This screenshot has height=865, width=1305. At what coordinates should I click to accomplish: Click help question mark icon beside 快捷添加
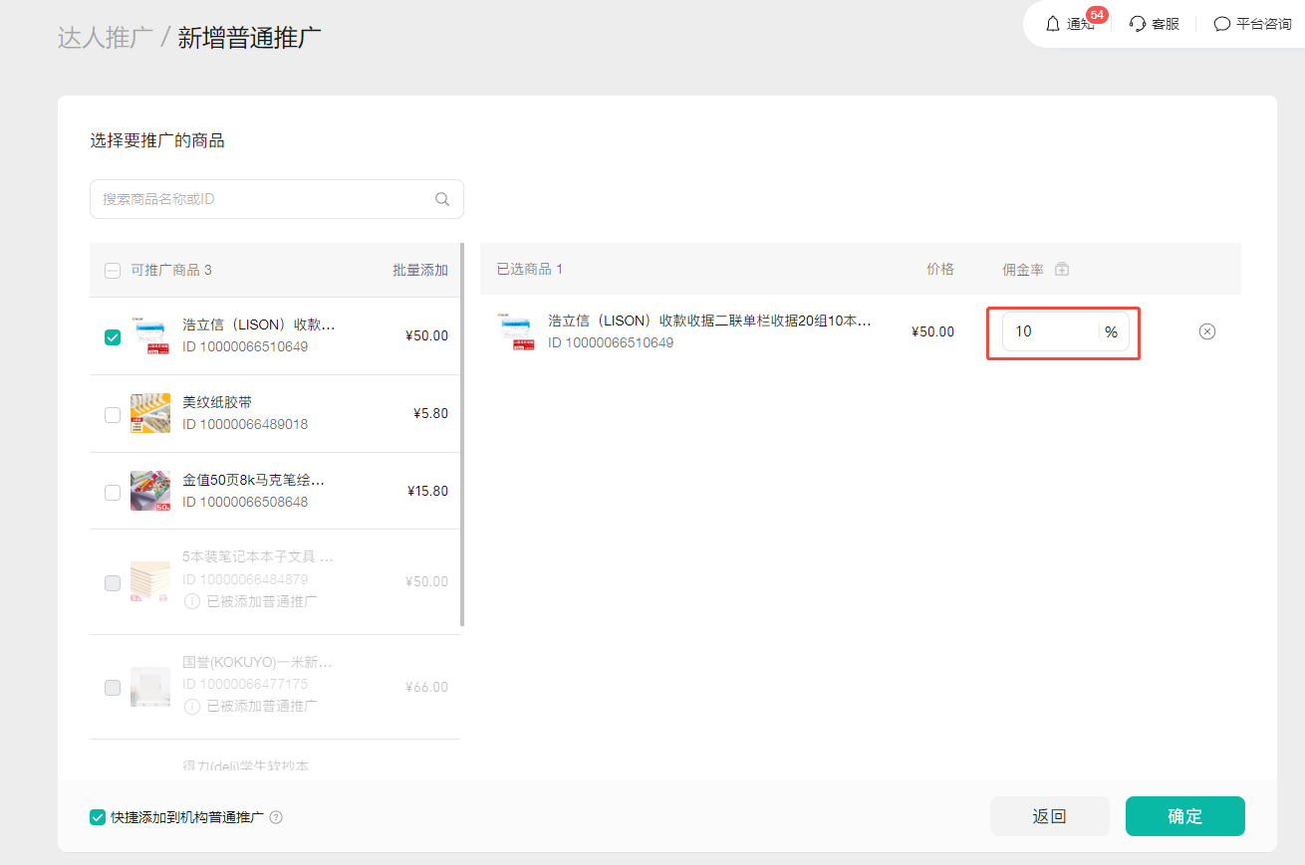pos(276,817)
